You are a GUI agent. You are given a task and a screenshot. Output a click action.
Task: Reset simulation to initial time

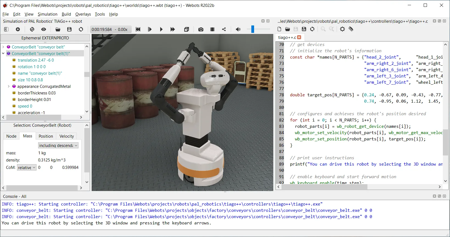138,29
